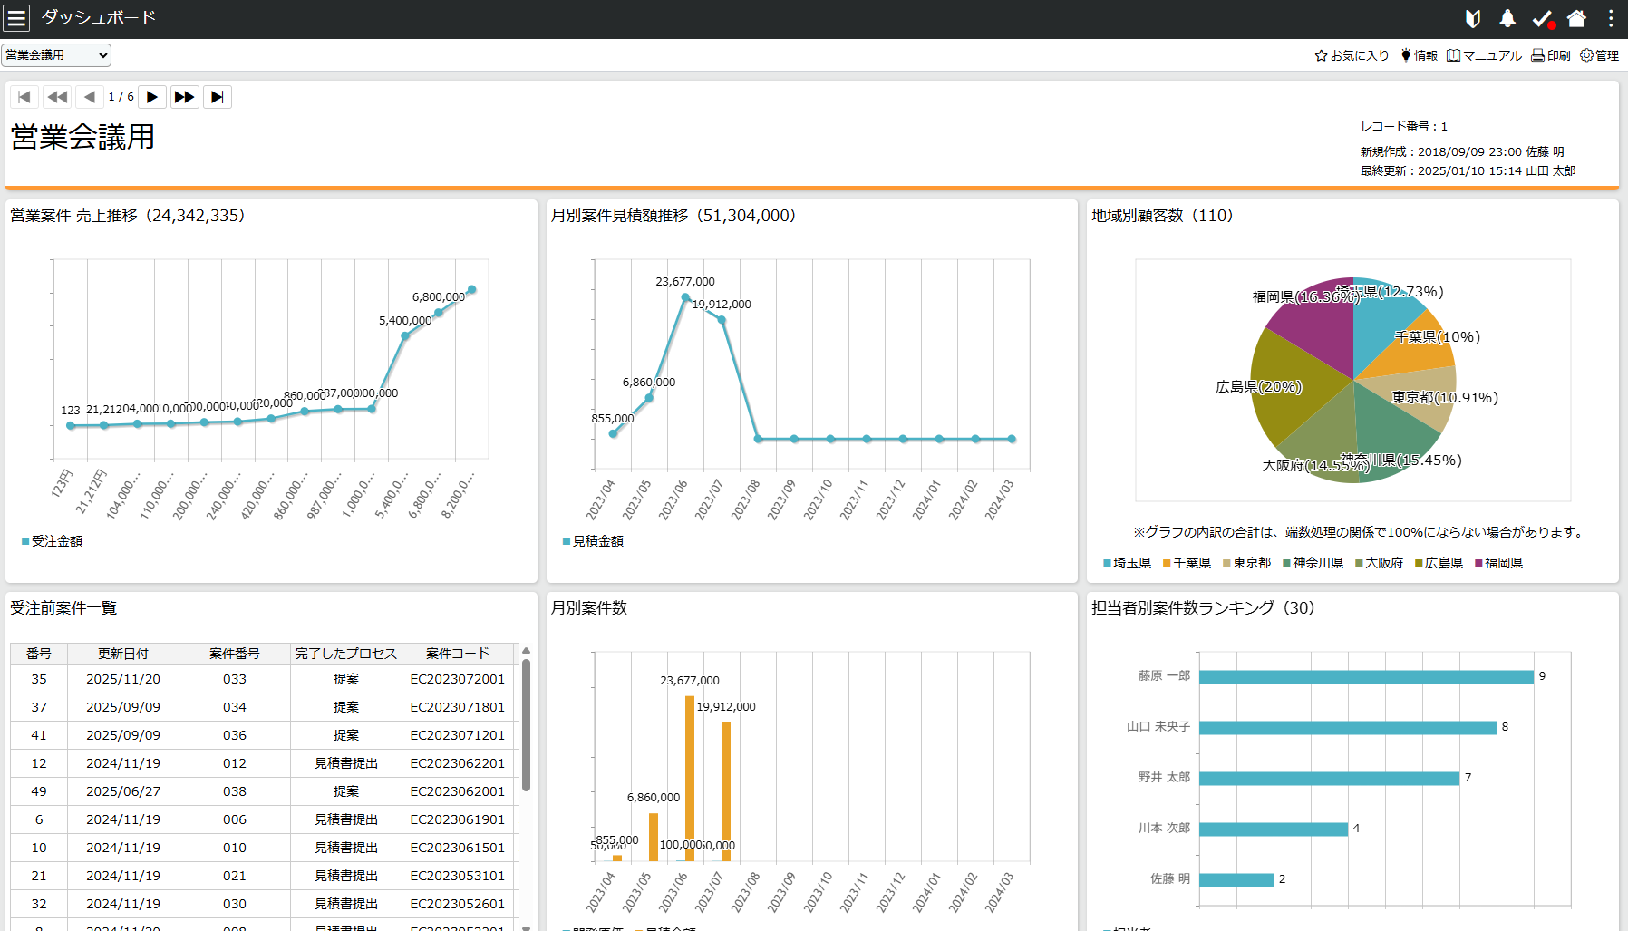This screenshot has height=931, width=1628.
Task: Click the home icon in the header
Action: 1576,18
